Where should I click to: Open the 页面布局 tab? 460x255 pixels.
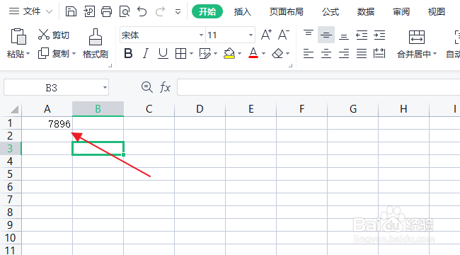point(287,12)
